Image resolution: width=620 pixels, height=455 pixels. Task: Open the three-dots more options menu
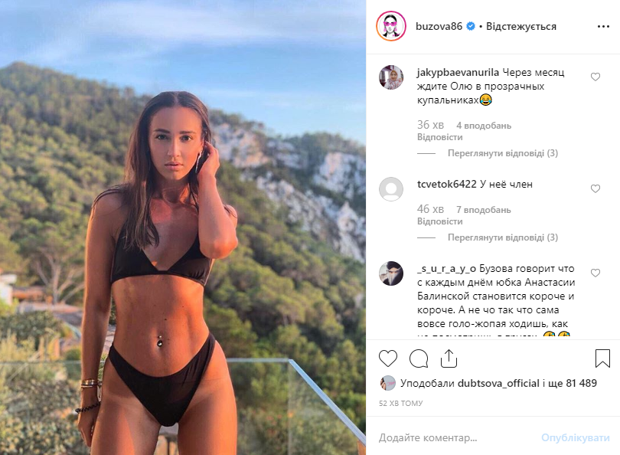point(603,27)
